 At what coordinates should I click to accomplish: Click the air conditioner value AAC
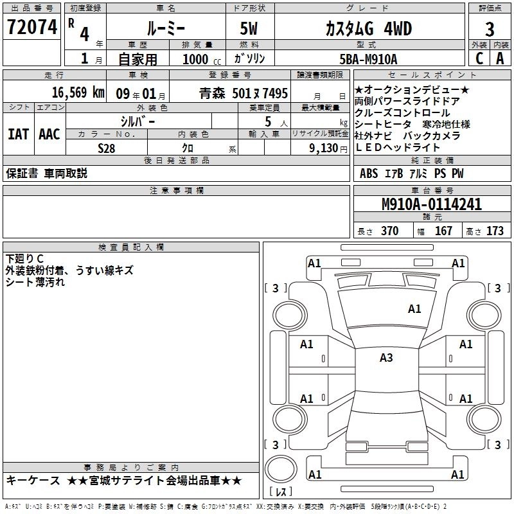point(49,134)
